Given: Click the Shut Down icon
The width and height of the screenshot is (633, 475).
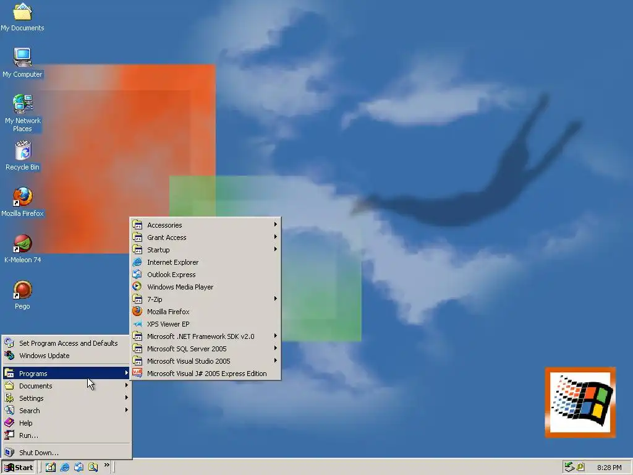Looking at the screenshot, I should pos(9,452).
